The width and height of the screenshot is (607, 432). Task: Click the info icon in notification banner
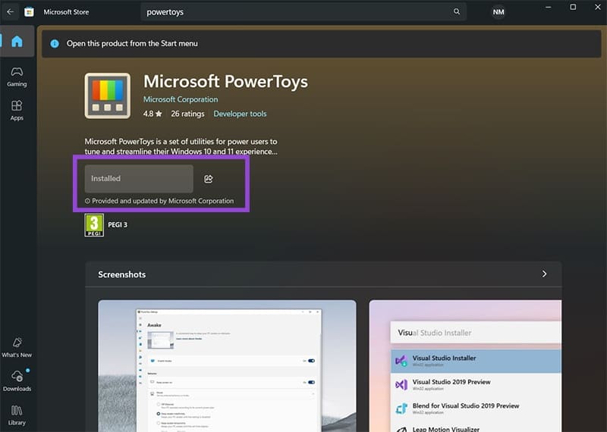pos(55,44)
